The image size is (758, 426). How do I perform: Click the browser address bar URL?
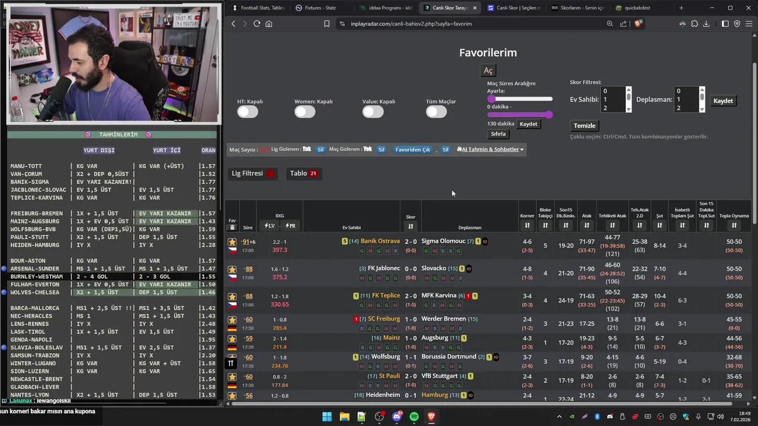click(x=412, y=24)
